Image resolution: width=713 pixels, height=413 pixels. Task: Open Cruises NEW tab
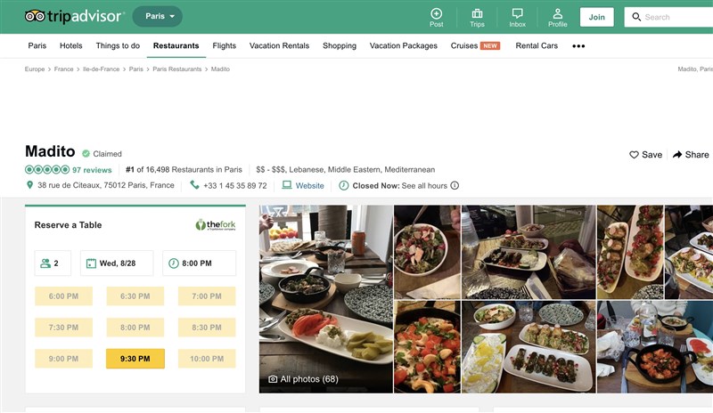point(475,46)
